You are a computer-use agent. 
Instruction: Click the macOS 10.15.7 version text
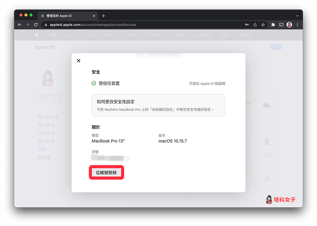173,141
